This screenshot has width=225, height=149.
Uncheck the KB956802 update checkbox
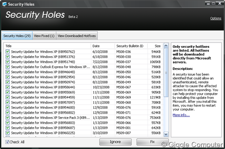point(7,113)
